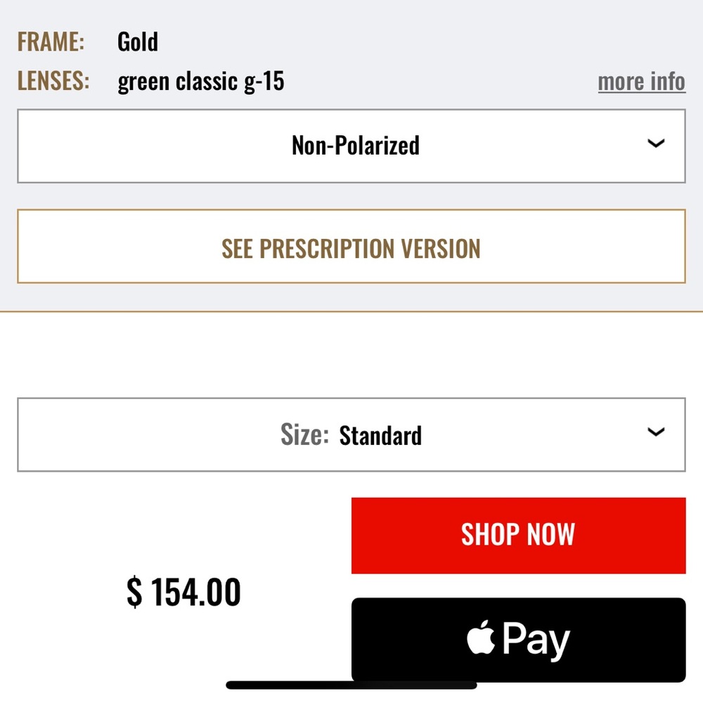The width and height of the screenshot is (703, 703).
Task: Open the Non-Polarized lens type selector
Action: click(351, 146)
